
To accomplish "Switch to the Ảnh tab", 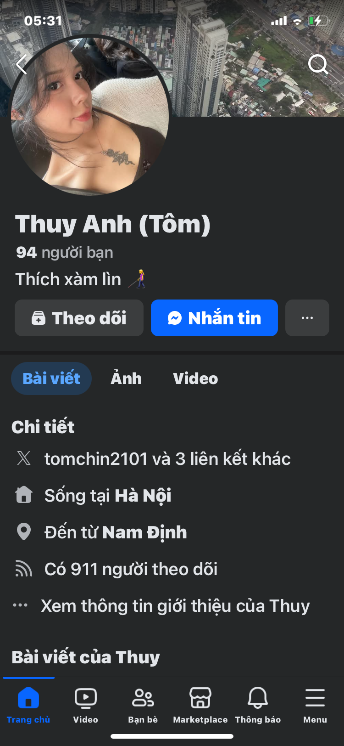I will tap(126, 379).
